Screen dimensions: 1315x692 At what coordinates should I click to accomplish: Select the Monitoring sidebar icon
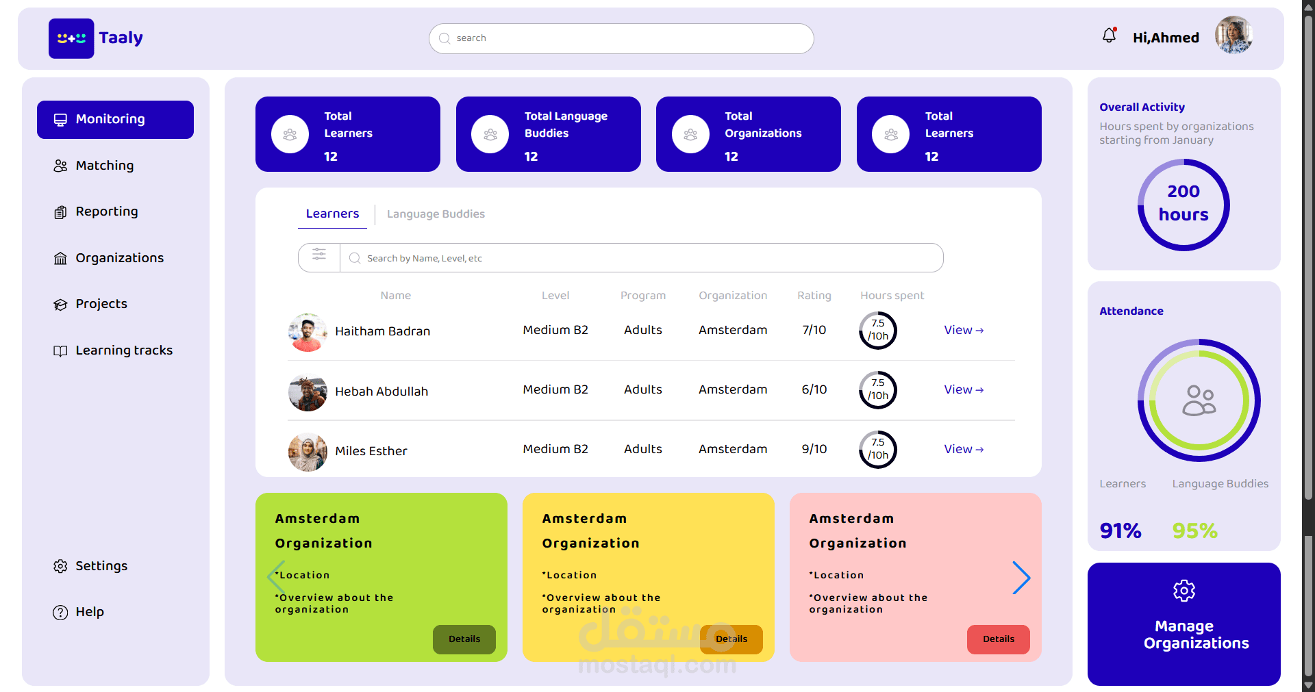pyautogui.click(x=60, y=119)
